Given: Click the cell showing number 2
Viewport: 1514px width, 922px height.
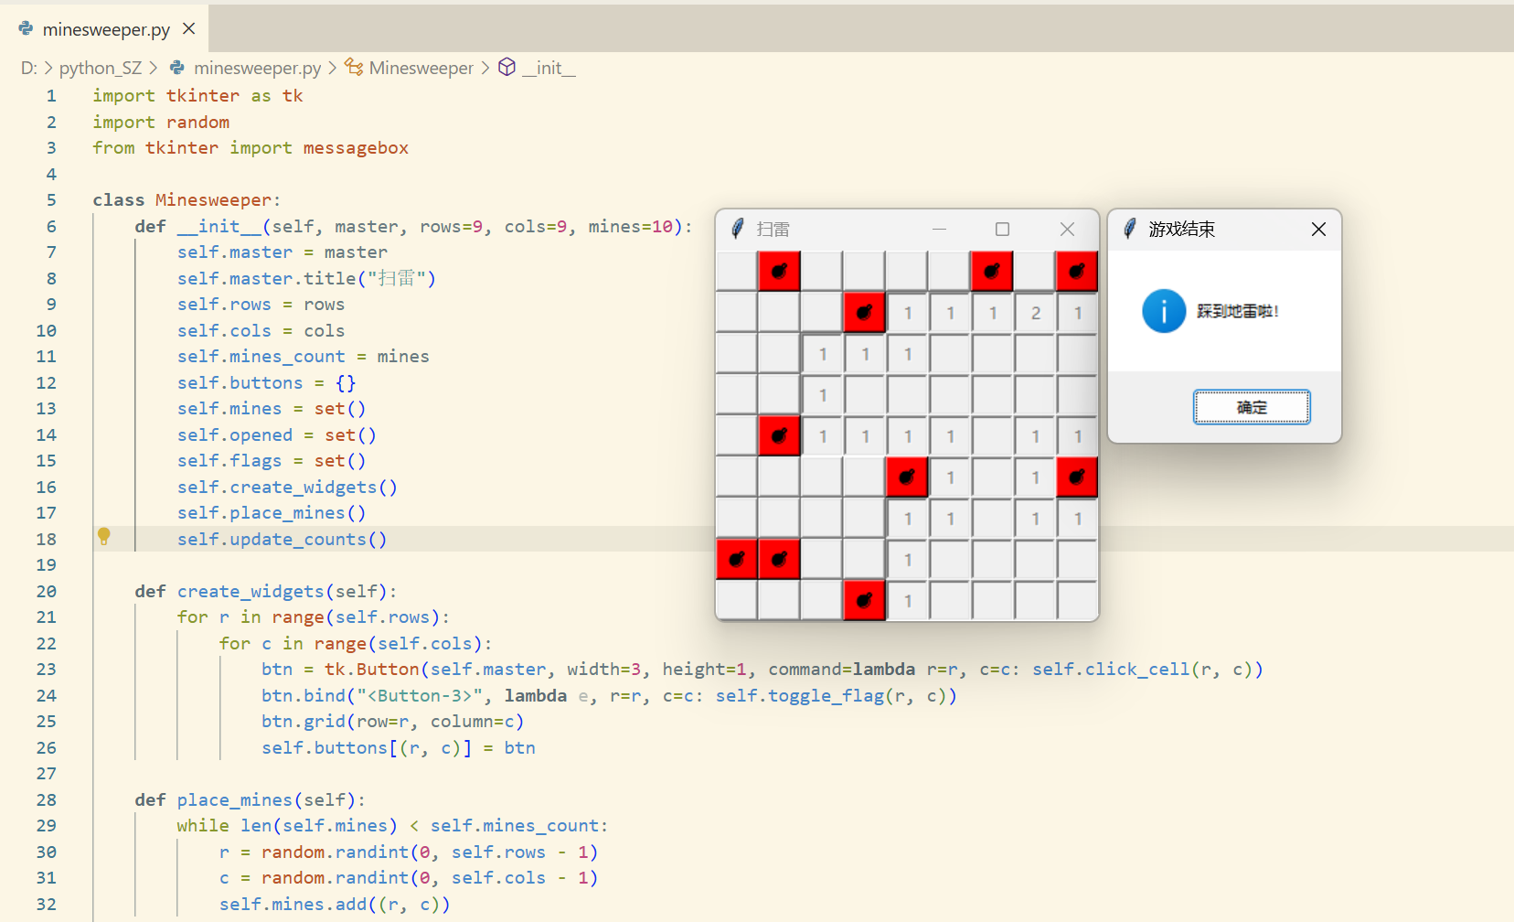Looking at the screenshot, I should coord(1035,313).
